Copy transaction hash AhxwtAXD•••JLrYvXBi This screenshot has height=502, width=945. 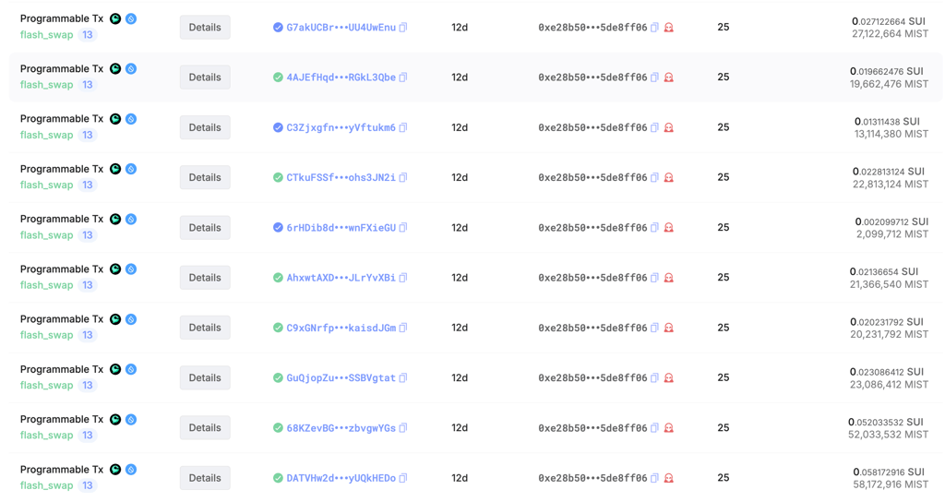coord(403,277)
